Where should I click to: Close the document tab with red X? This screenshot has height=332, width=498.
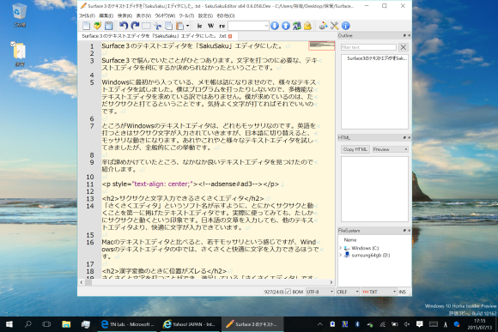coord(230,36)
